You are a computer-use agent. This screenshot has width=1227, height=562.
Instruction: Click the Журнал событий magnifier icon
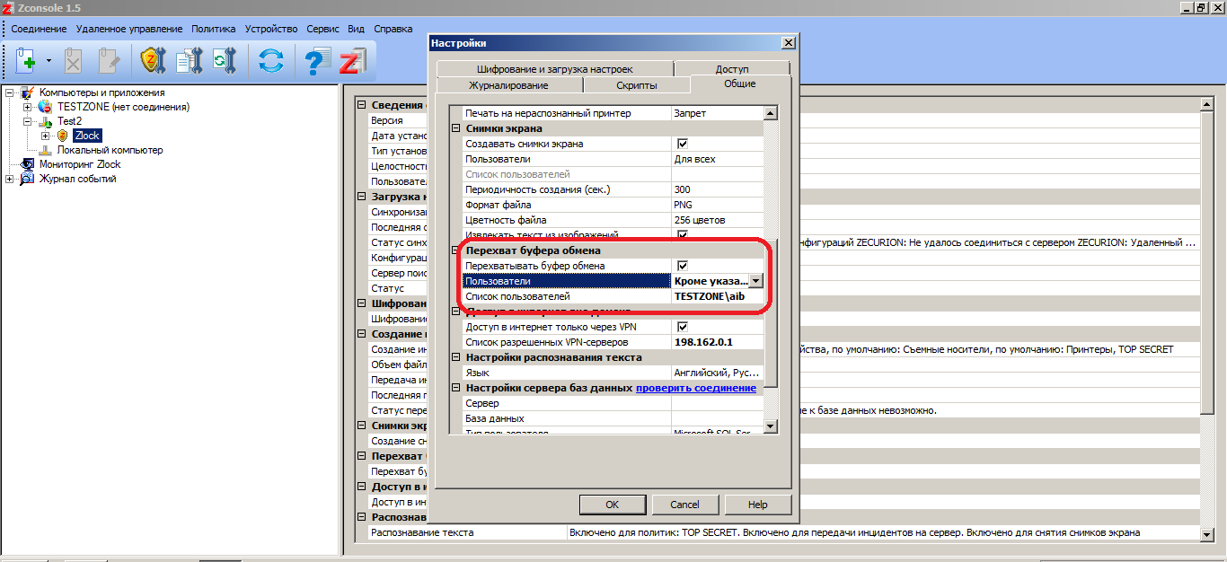tap(27, 179)
